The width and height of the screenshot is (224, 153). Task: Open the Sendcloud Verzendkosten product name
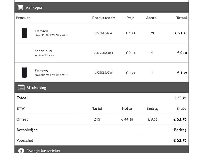pos(44,53)
